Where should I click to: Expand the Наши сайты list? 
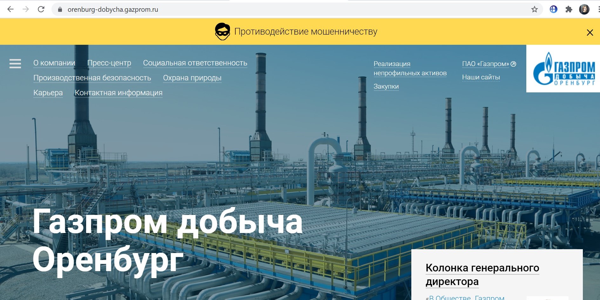(481, 77)
